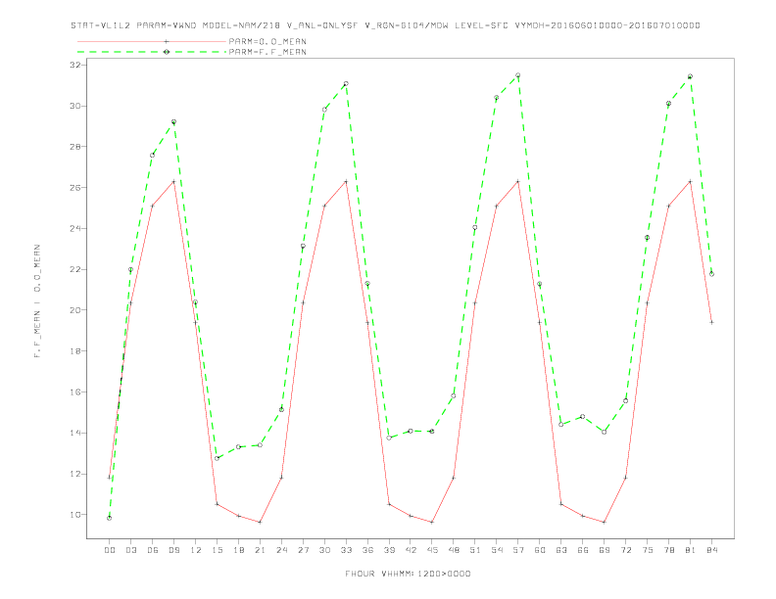The image size is (776, 599).
Task: Click x-axis tick label 51
Action: [475, 550]
